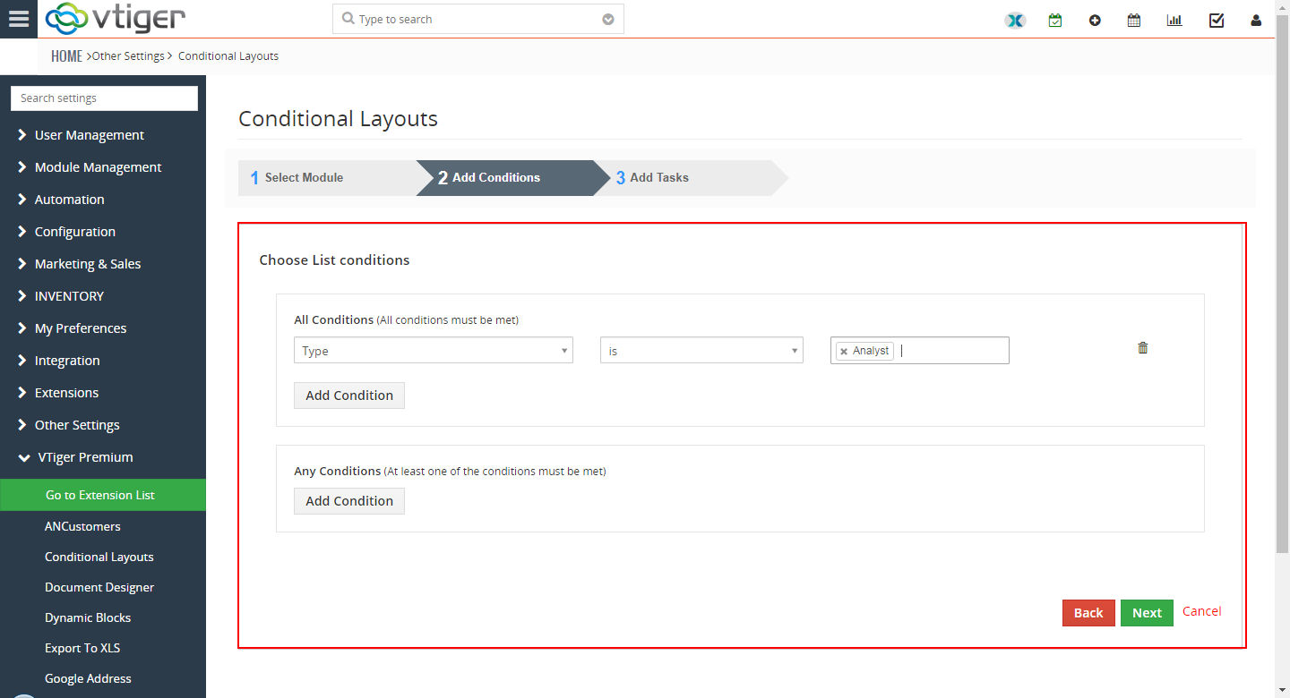Open Dynamic Blocks in sidebar

(88, 617)
